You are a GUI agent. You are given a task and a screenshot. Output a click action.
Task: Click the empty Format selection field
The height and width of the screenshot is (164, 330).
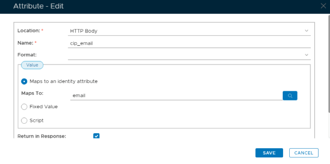pyautogui.click(x=183, y=55)
